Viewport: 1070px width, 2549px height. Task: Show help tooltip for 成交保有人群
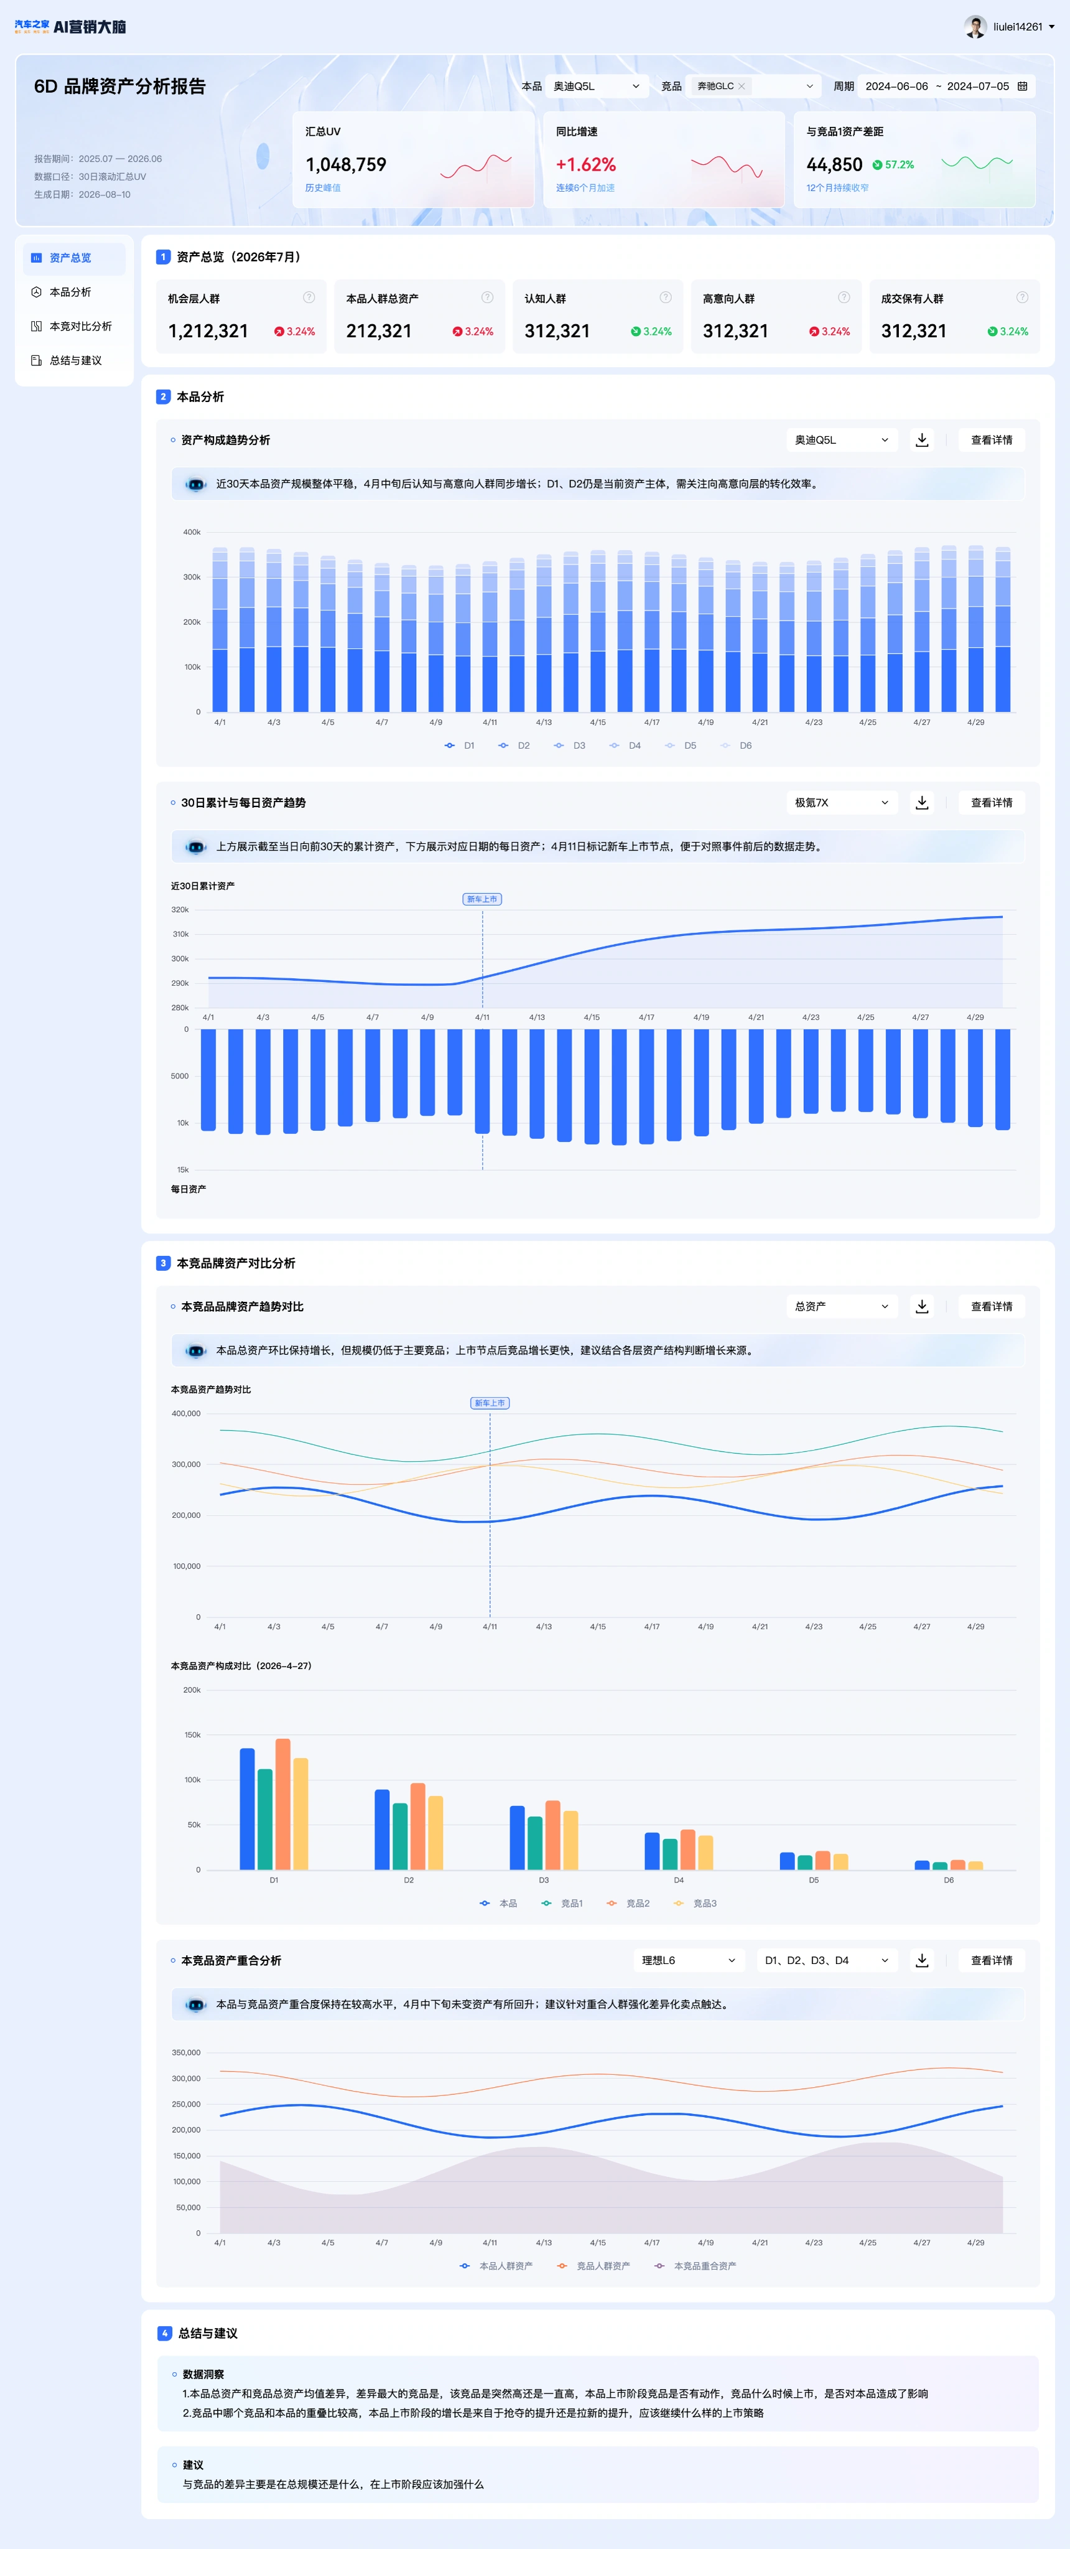point(1023,297)
